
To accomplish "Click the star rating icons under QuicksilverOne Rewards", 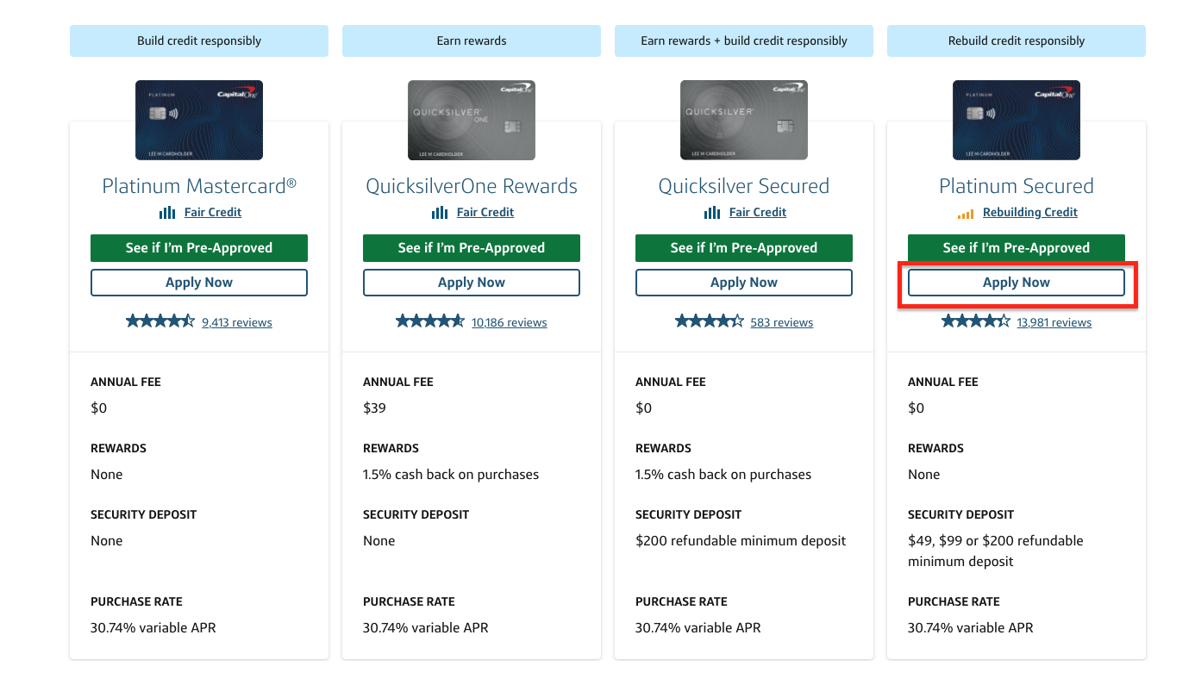I will 429,321.
